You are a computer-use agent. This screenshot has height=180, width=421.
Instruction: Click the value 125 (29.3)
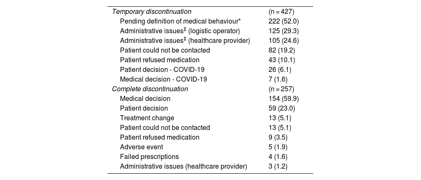[283, 31]
